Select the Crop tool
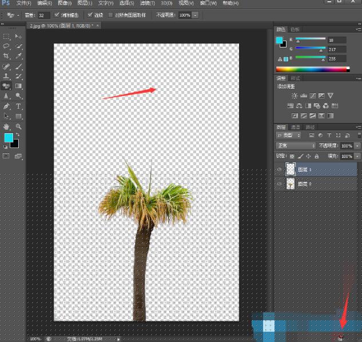Image resolution: width=362 pixels, height=342 pixels. (x=7, y=56)
